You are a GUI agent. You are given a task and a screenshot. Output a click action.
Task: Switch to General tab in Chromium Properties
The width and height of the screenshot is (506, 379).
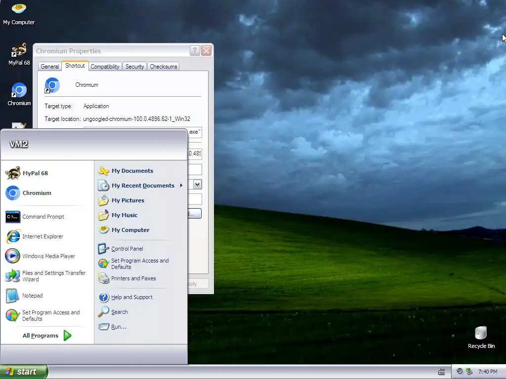click(x=50, y=67)
